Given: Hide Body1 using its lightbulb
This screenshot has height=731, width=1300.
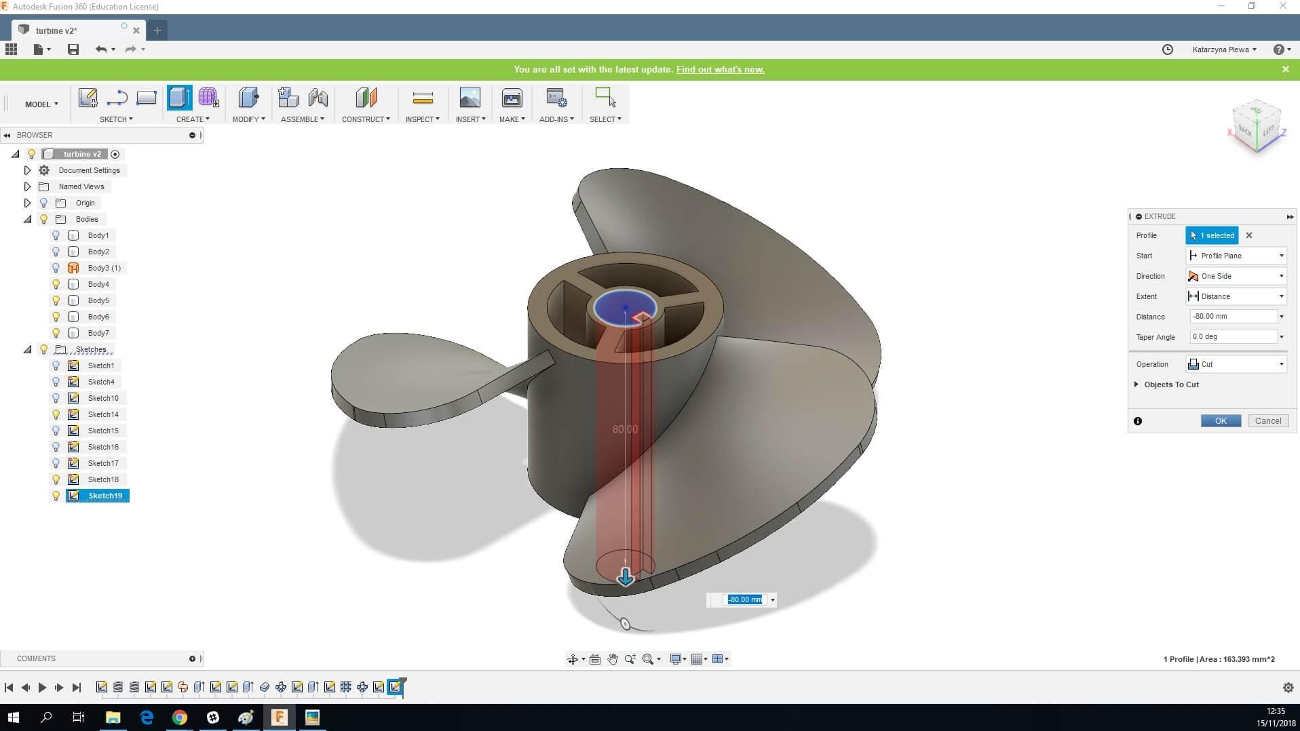Looking at the screenshot, I should pos(56,235).
